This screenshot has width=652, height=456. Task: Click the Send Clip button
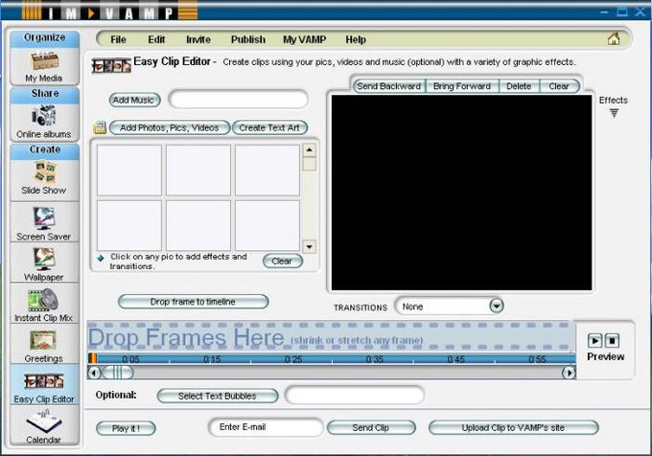point(371,428)
